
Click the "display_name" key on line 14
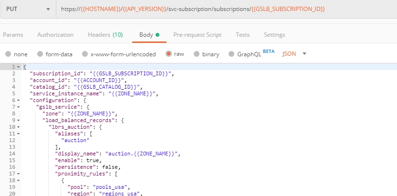tap(77, 154)
